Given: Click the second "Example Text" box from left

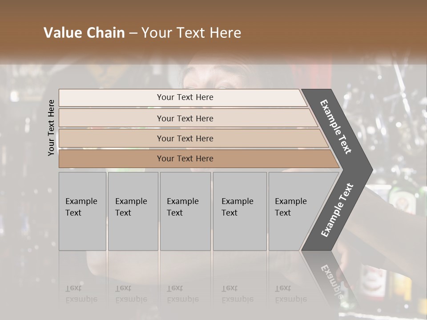Looking at the screenshot, I should point(133,211).
